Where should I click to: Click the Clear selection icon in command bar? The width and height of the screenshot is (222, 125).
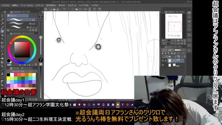click(73, 9)
